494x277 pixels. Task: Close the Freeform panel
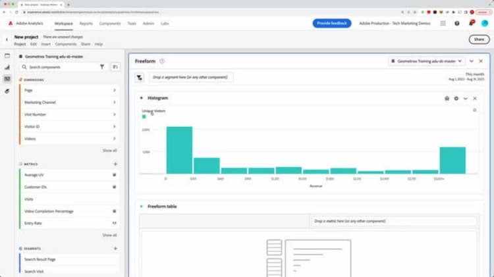[481, 61]
